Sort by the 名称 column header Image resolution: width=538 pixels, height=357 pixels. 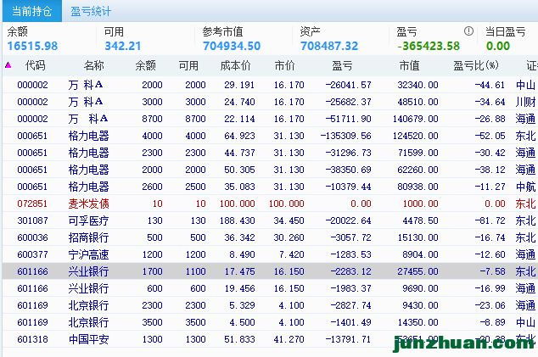[x=93, y=65]
